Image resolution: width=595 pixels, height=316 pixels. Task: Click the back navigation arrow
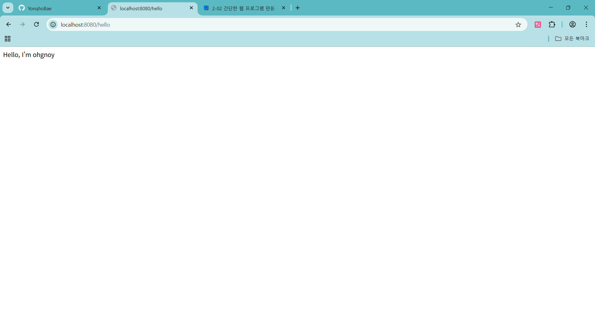(x=9, y=24)
